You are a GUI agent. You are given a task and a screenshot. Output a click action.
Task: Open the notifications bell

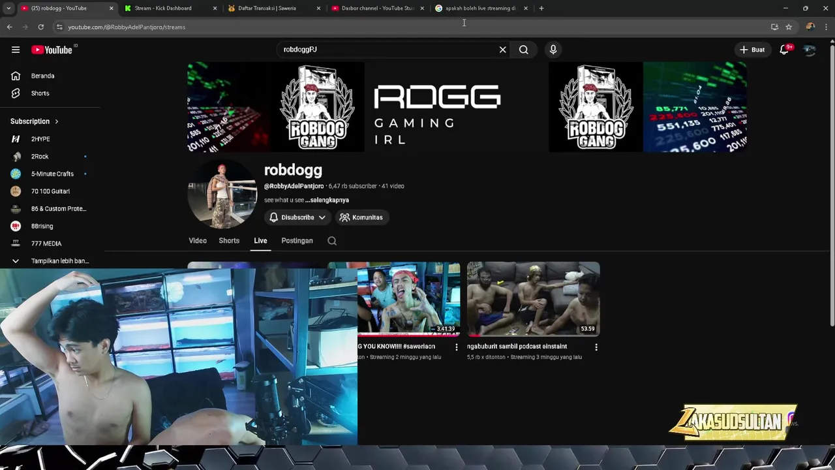coord(785,50)
